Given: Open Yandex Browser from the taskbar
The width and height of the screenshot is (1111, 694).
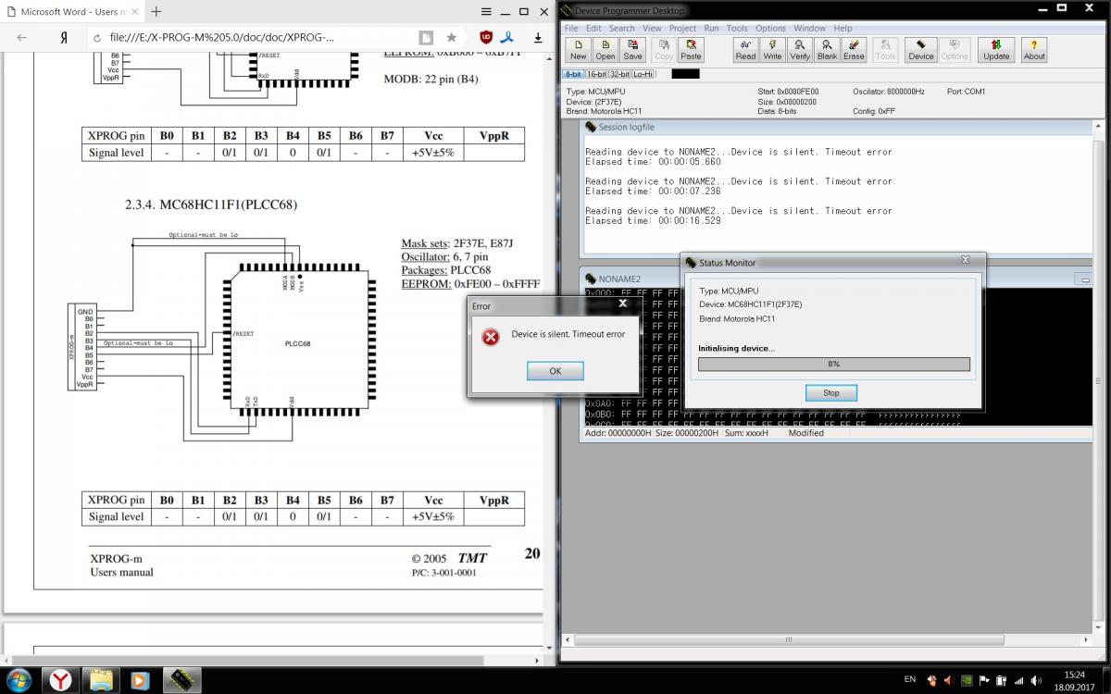Looking at the screenshot, I should point(61,680).
